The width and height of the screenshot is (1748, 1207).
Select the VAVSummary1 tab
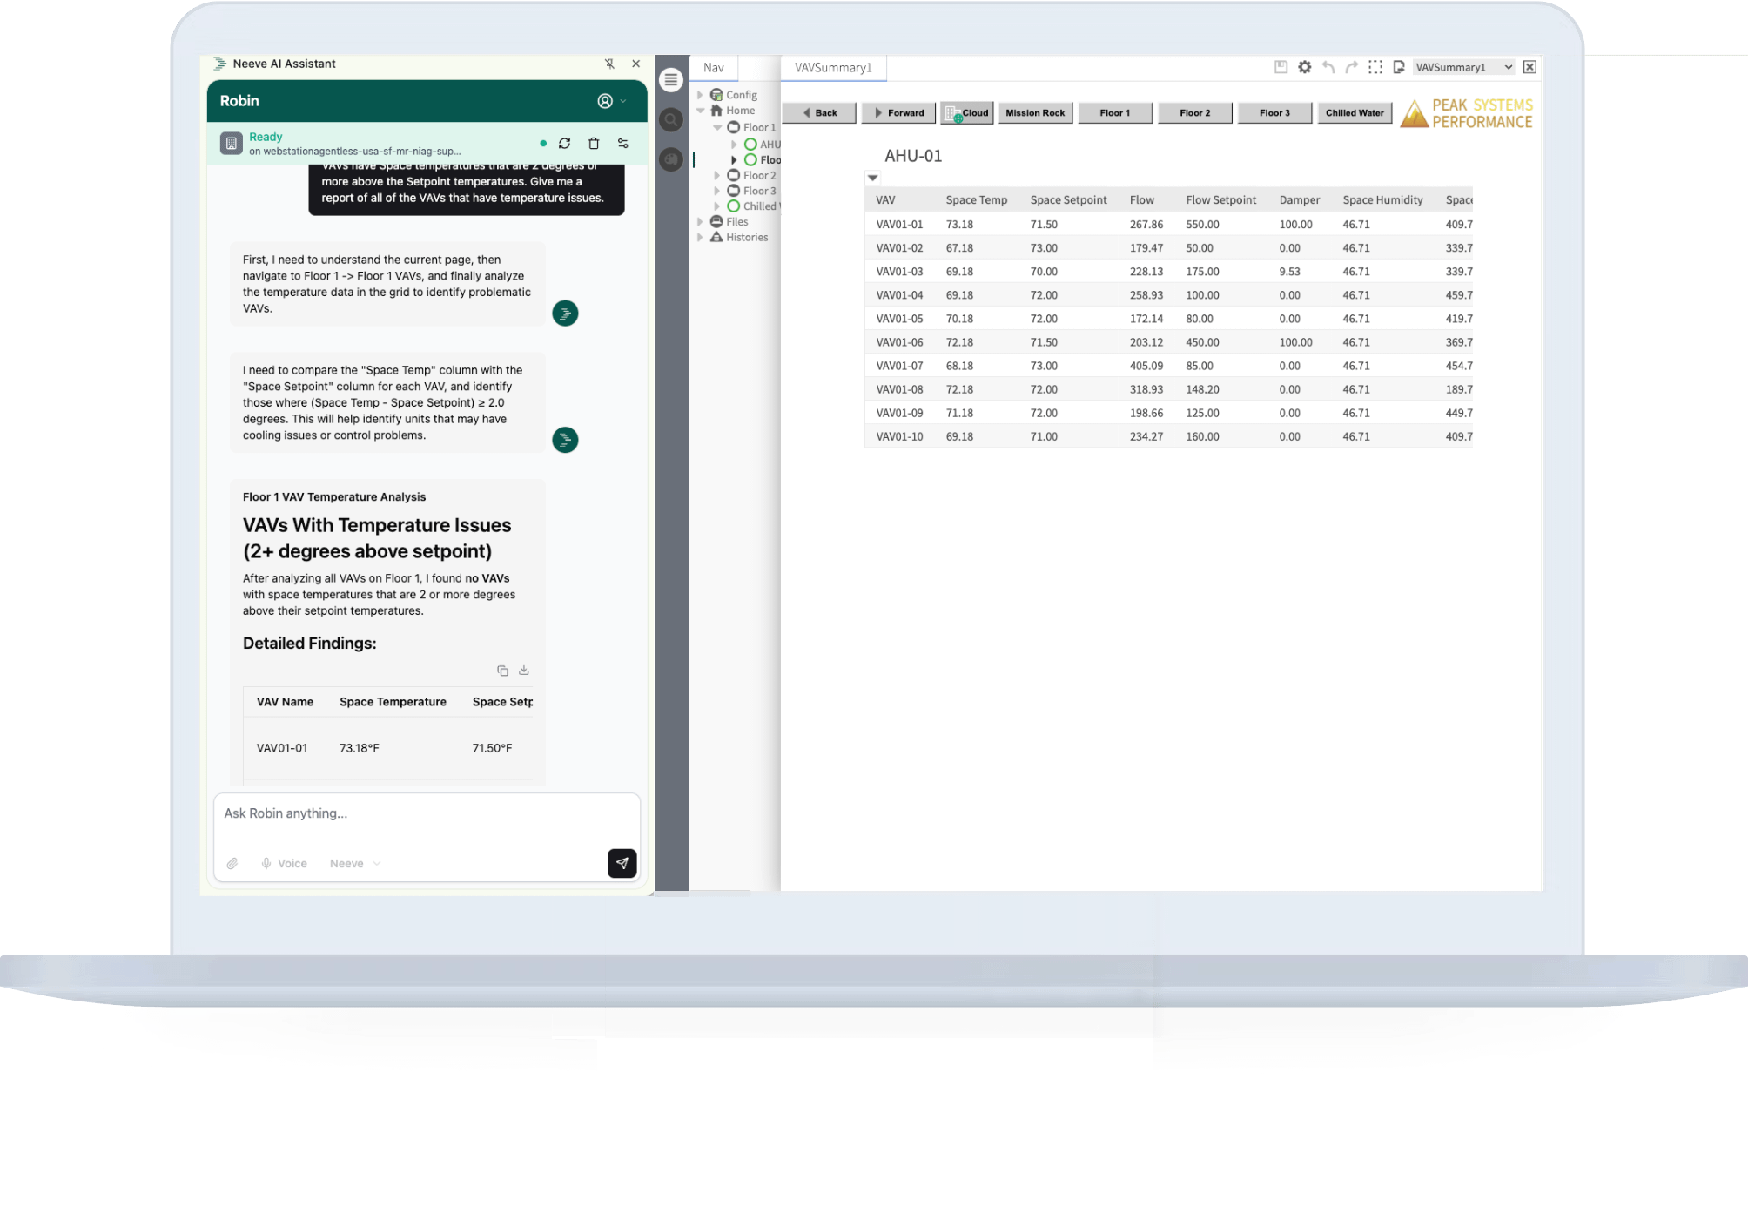(x=833, y=67)
